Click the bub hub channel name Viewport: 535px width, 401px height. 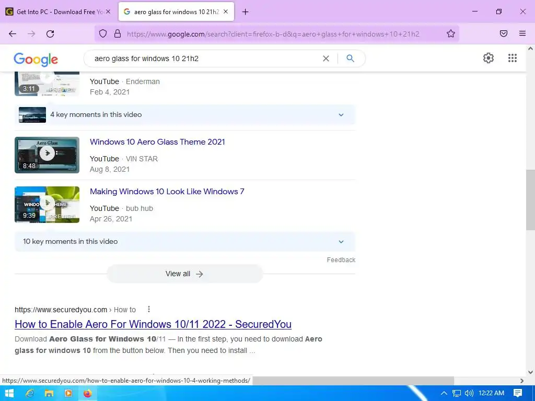click(x=139, y=208)
